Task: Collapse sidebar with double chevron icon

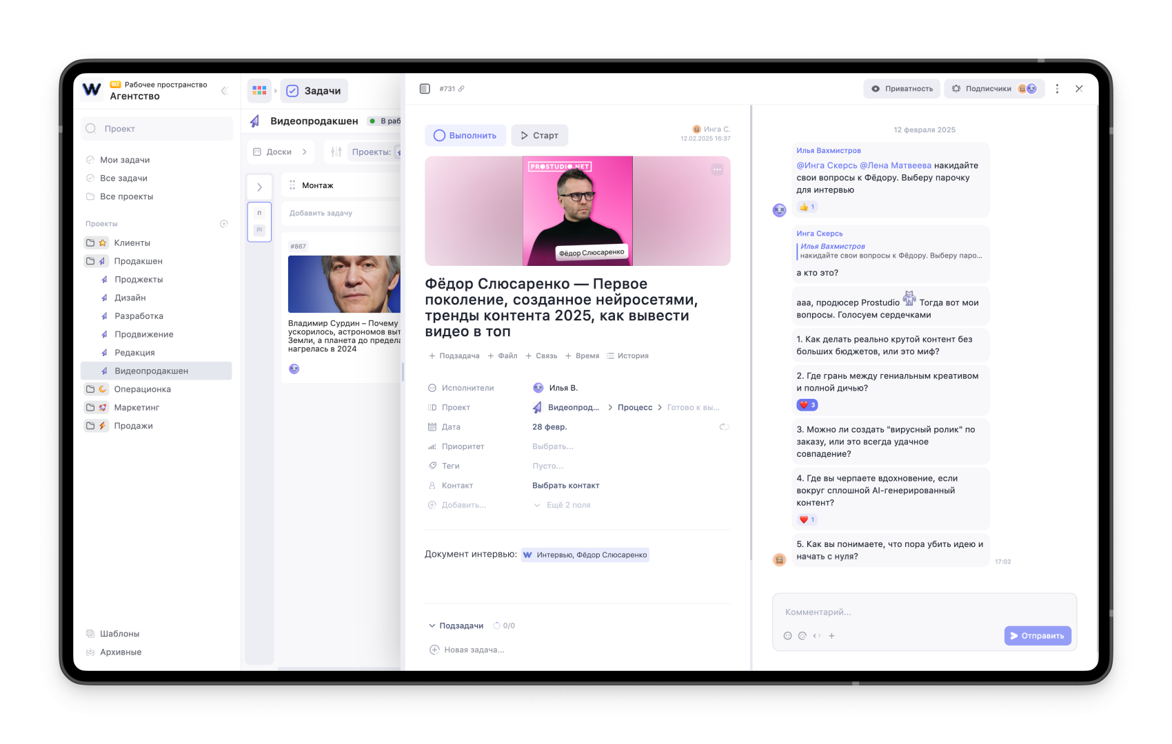Action: coord(224,91)
